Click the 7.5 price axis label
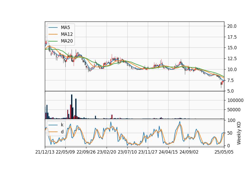The height and width of the screenshot is (179, 249). [230, 80]
